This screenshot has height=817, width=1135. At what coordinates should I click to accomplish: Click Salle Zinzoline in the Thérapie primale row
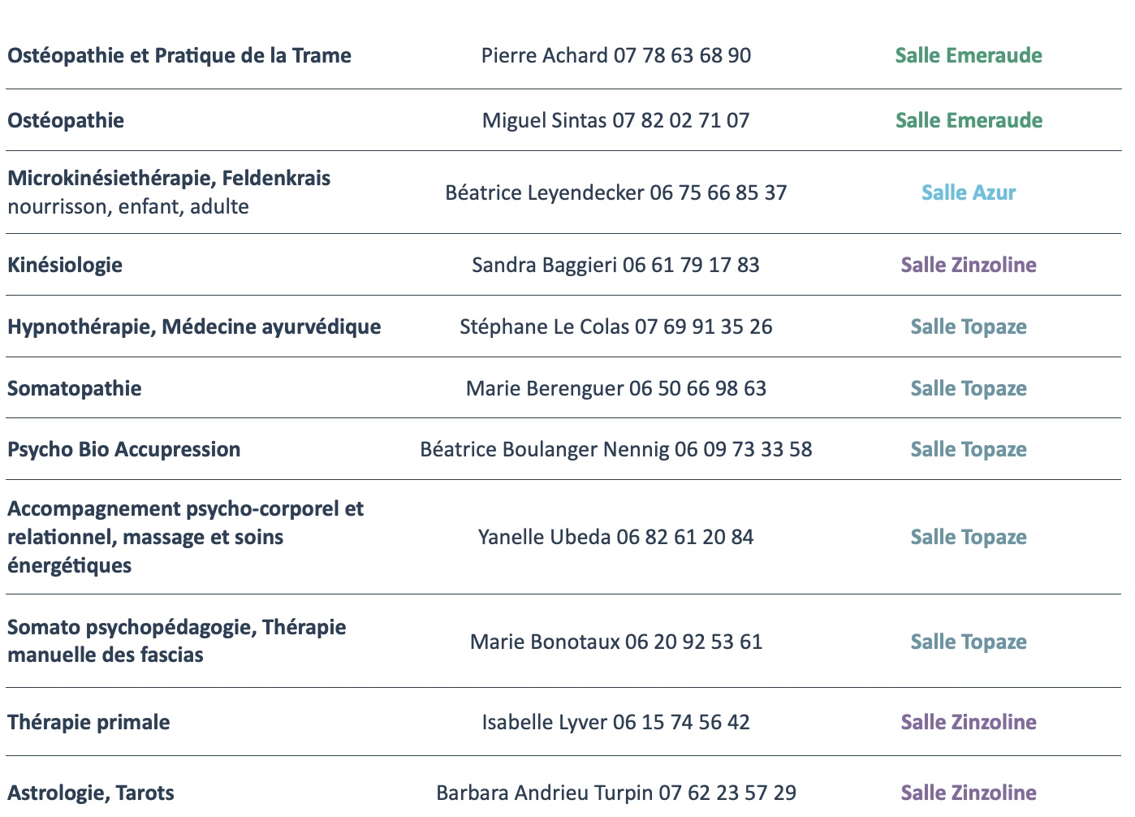click(x=969, y=723)
